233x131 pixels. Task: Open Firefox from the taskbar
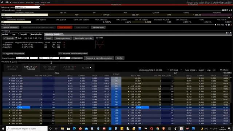coord(80,128)
